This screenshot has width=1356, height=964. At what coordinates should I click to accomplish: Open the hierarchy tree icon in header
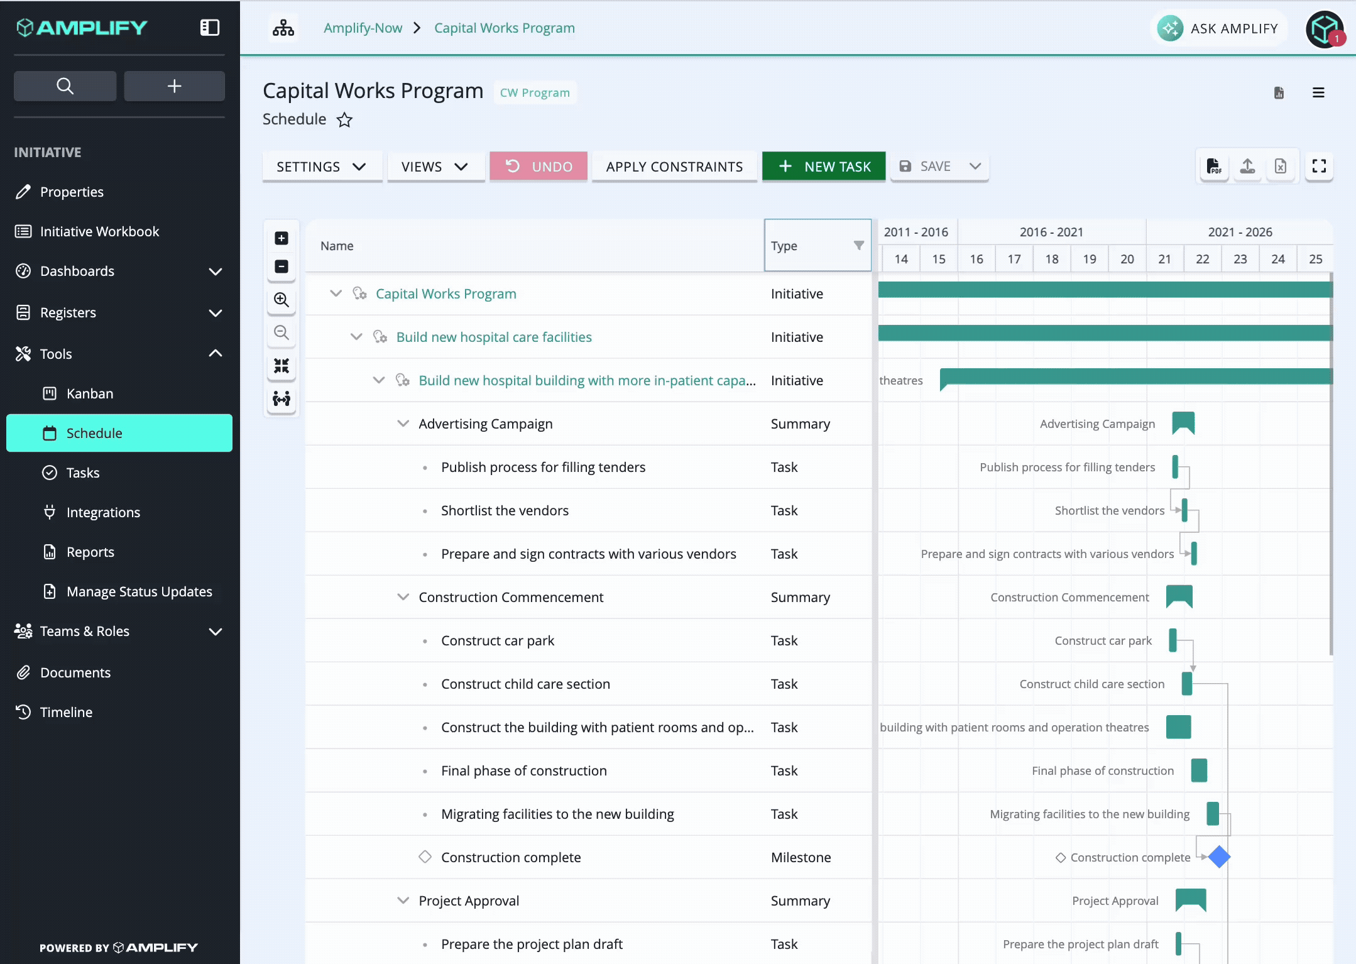coord(283,28)
